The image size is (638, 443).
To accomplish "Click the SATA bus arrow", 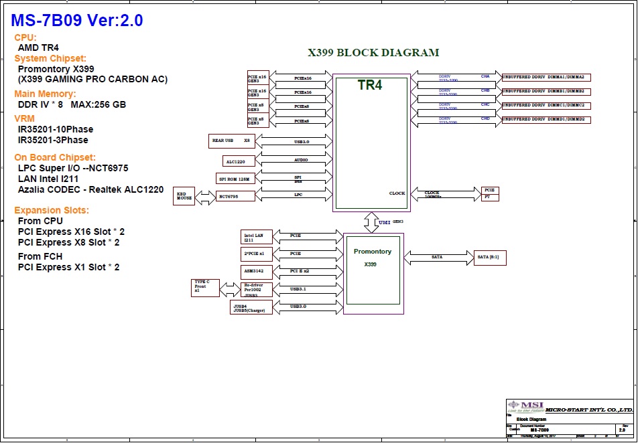I will pos(438,256).
